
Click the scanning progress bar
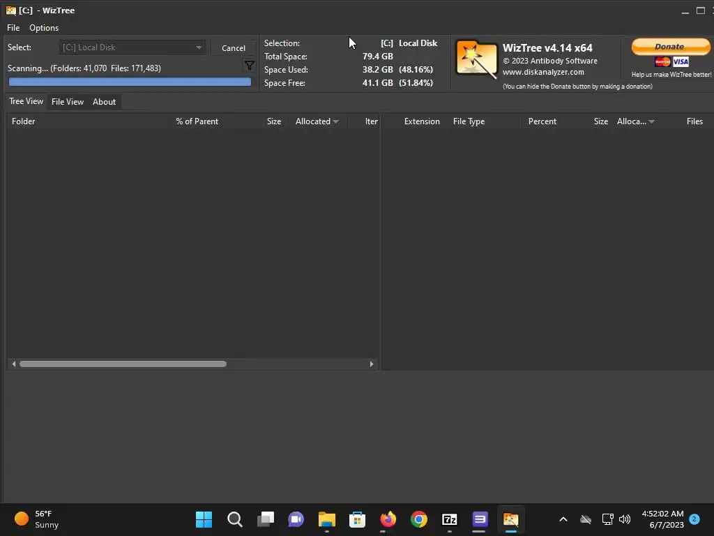pyautogui.click(x=130, y=82)
